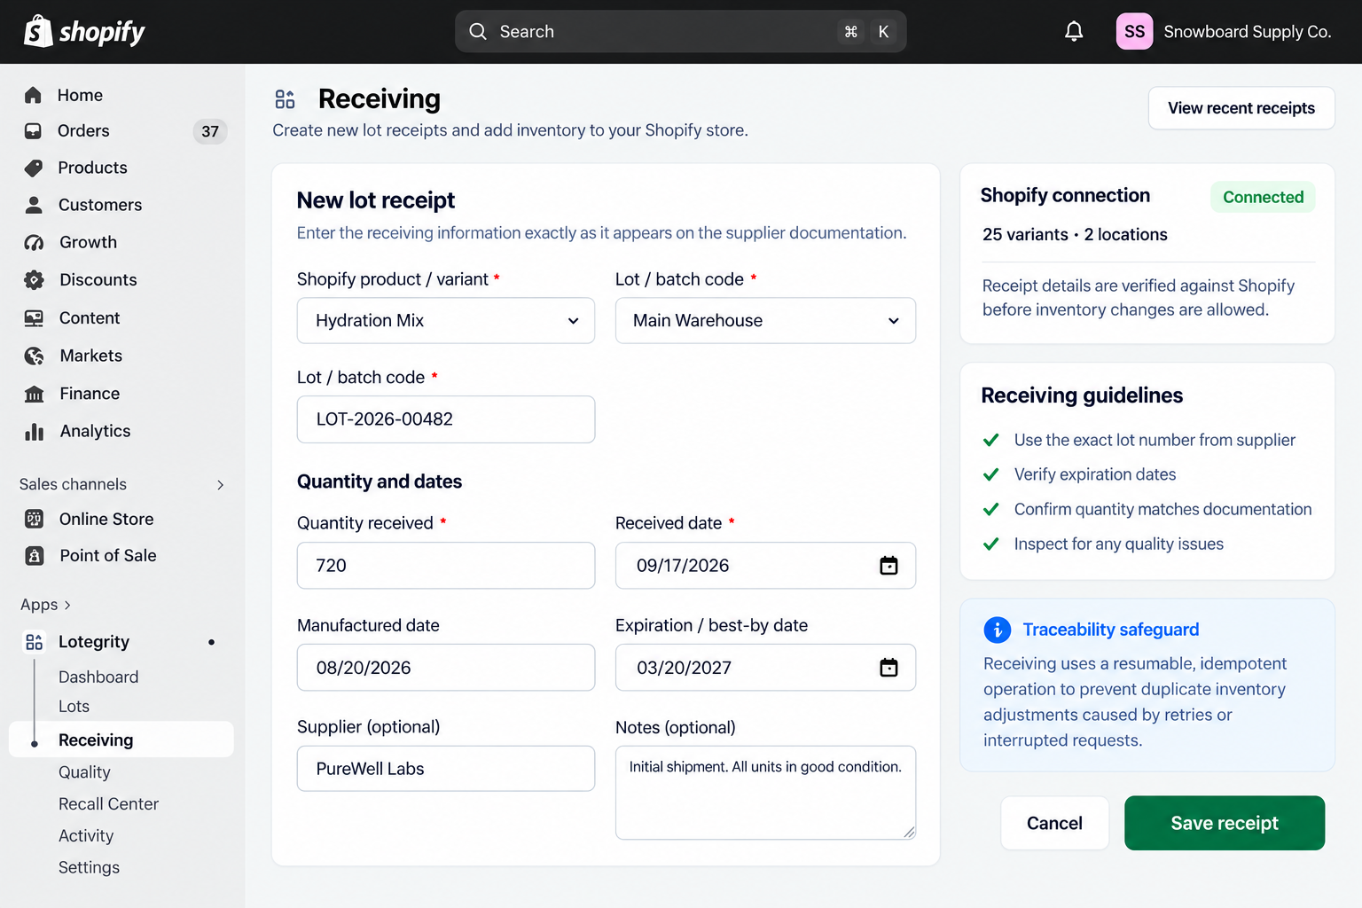Click the Quantity received field showing 720
The width and height of the screenshot is (1362, 908).
(446, 566)
